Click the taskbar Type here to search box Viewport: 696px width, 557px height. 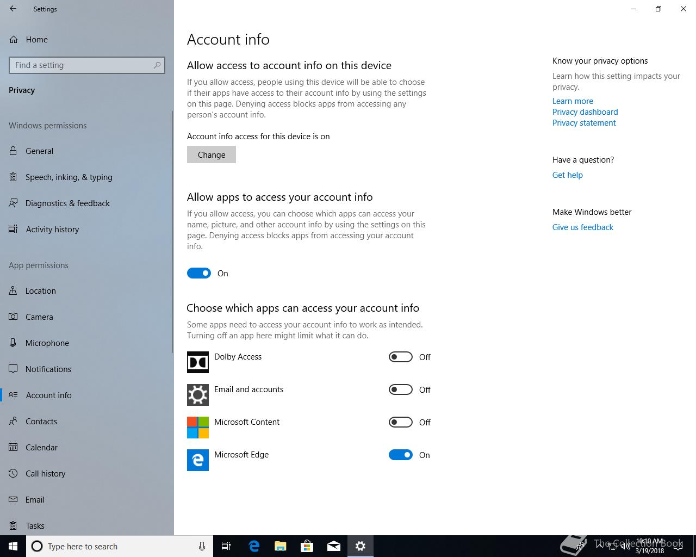coord(119,546)
